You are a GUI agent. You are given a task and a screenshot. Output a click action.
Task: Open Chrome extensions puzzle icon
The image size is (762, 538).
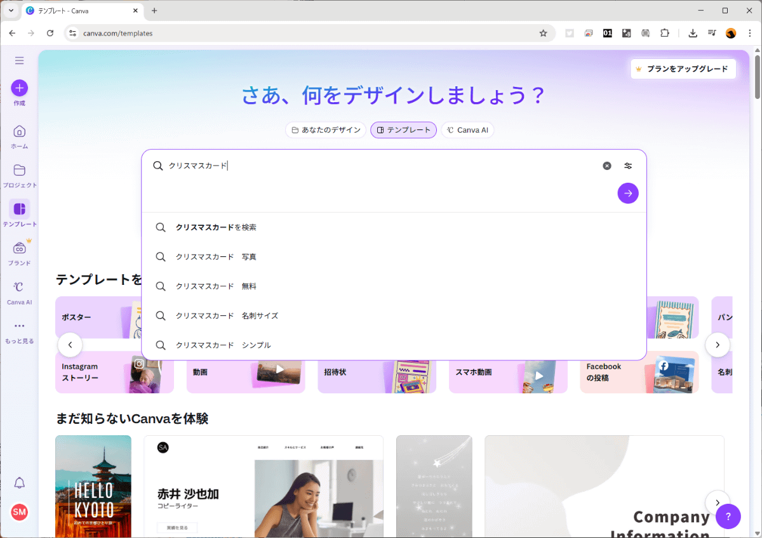pos(665,33)
